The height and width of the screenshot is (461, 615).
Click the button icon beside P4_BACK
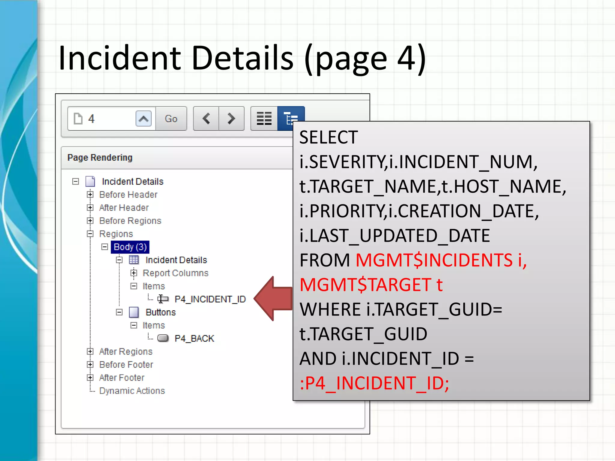pyautogui.click(x=163, y=338)
